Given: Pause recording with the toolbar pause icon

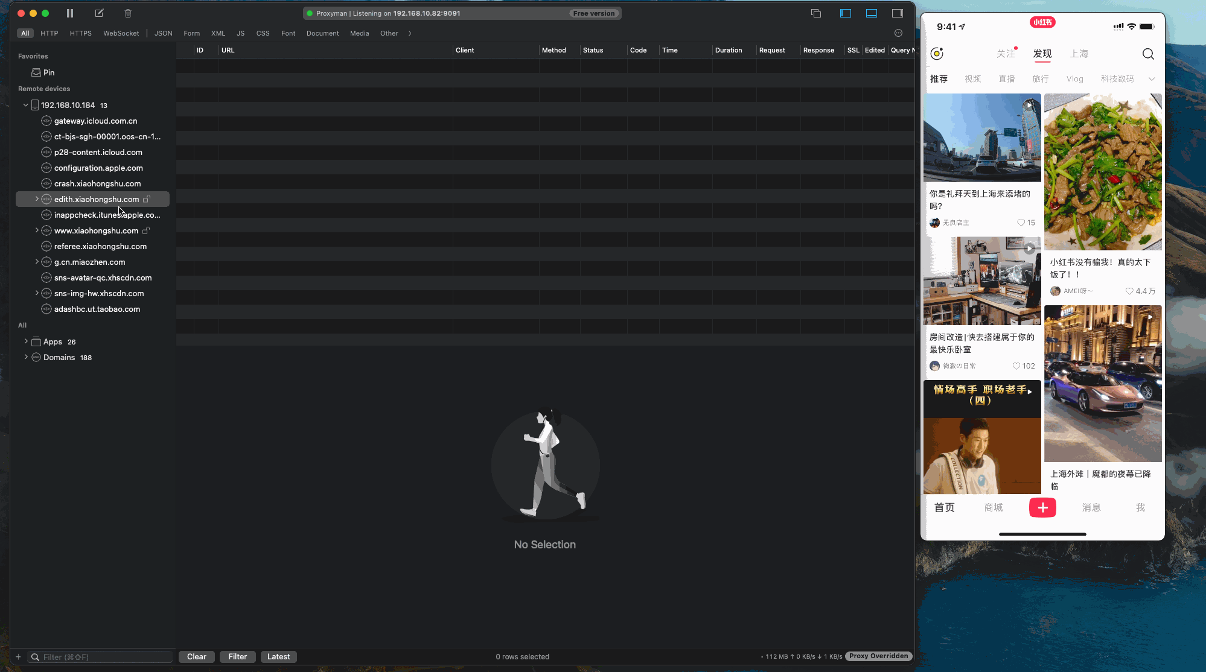Looking at the screenshot, I should point(70,13).
